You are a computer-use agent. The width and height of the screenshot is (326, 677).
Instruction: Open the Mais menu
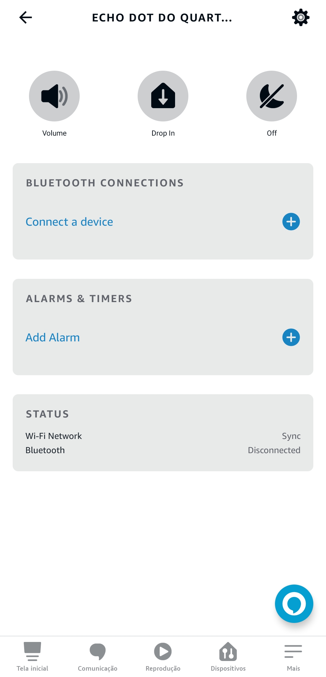[x=293, y=657]
